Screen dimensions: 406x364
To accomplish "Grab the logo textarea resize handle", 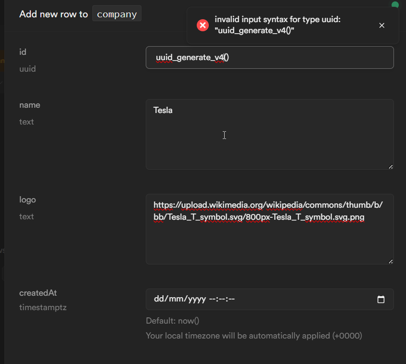I will (391, 262).
